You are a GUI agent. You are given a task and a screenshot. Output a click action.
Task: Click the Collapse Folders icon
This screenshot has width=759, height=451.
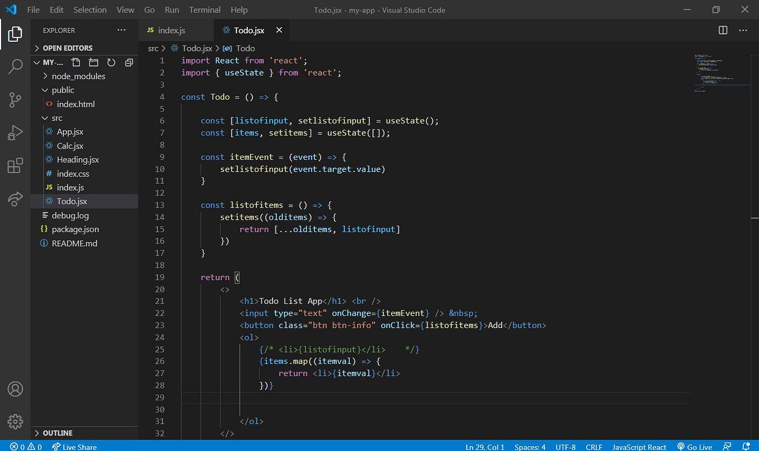[128, 62]
